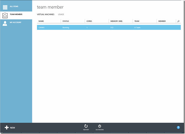This screenshot has width=185, height=134.
Task: Sort by the Cores column header
Action: [x=90, y=21]
